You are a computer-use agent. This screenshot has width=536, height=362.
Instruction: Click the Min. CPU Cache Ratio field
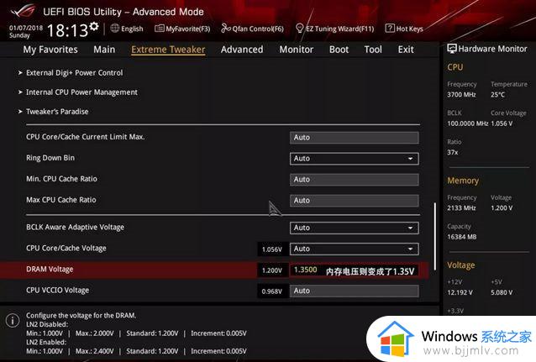click(x=354, y=179)
